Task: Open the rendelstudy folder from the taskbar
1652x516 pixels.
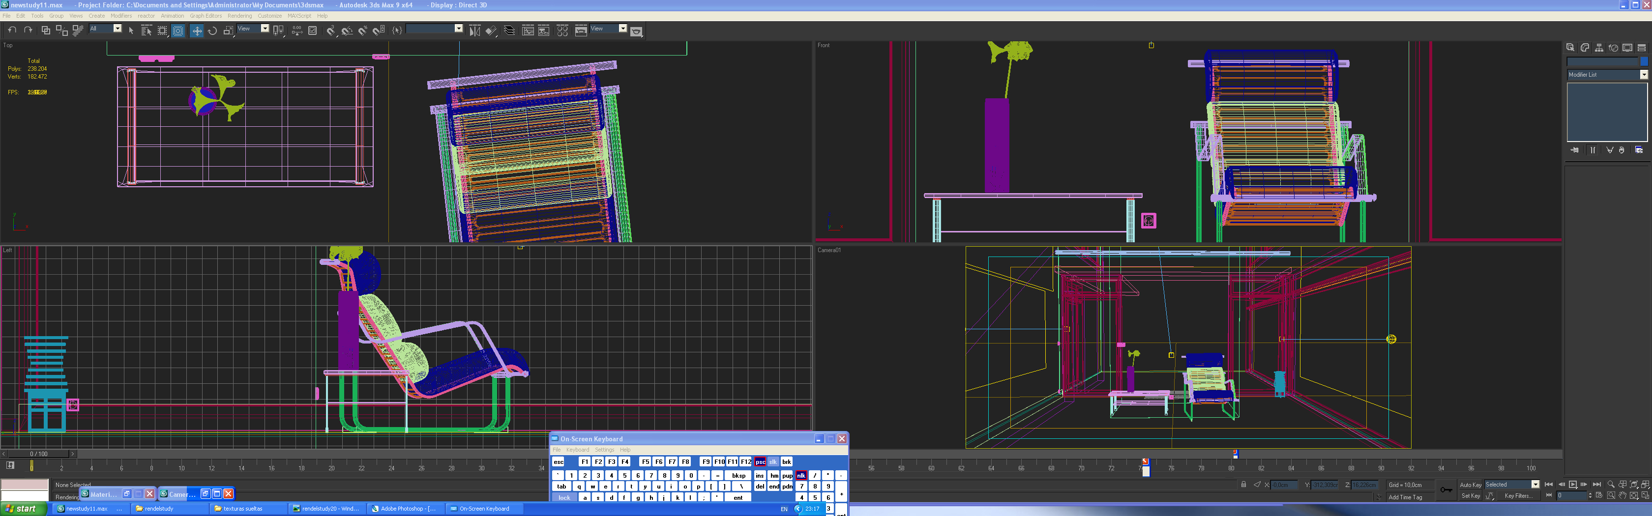Action: [x=169, y=509]
